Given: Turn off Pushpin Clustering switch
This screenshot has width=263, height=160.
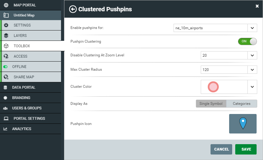Looking at the screenshot, I should [x=247, y=41].
